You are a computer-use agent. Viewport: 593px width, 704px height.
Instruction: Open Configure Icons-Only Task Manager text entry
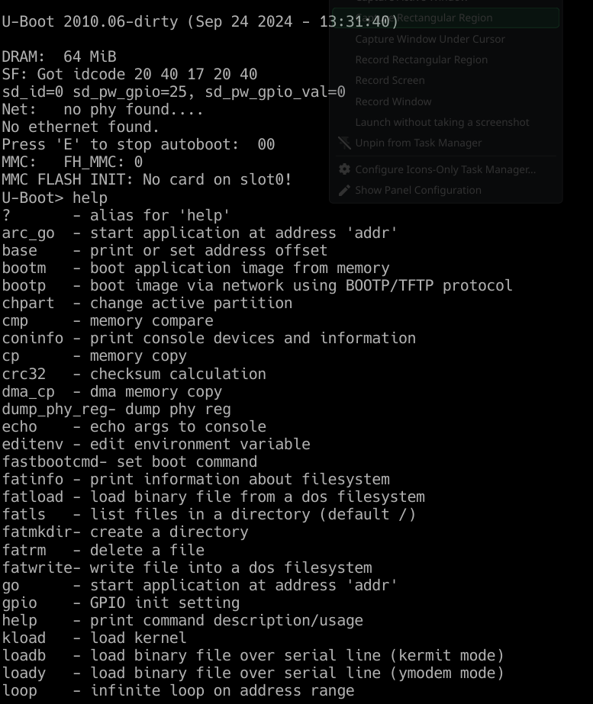point(445,169)
